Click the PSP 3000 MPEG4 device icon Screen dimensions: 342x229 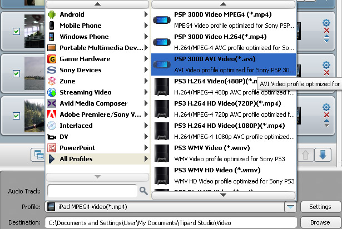162,20
